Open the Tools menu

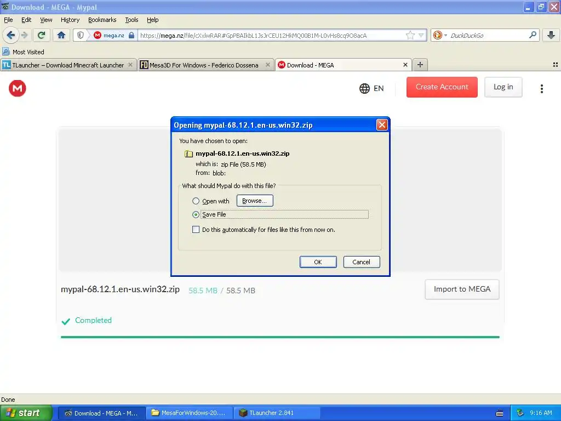point(131,20)
